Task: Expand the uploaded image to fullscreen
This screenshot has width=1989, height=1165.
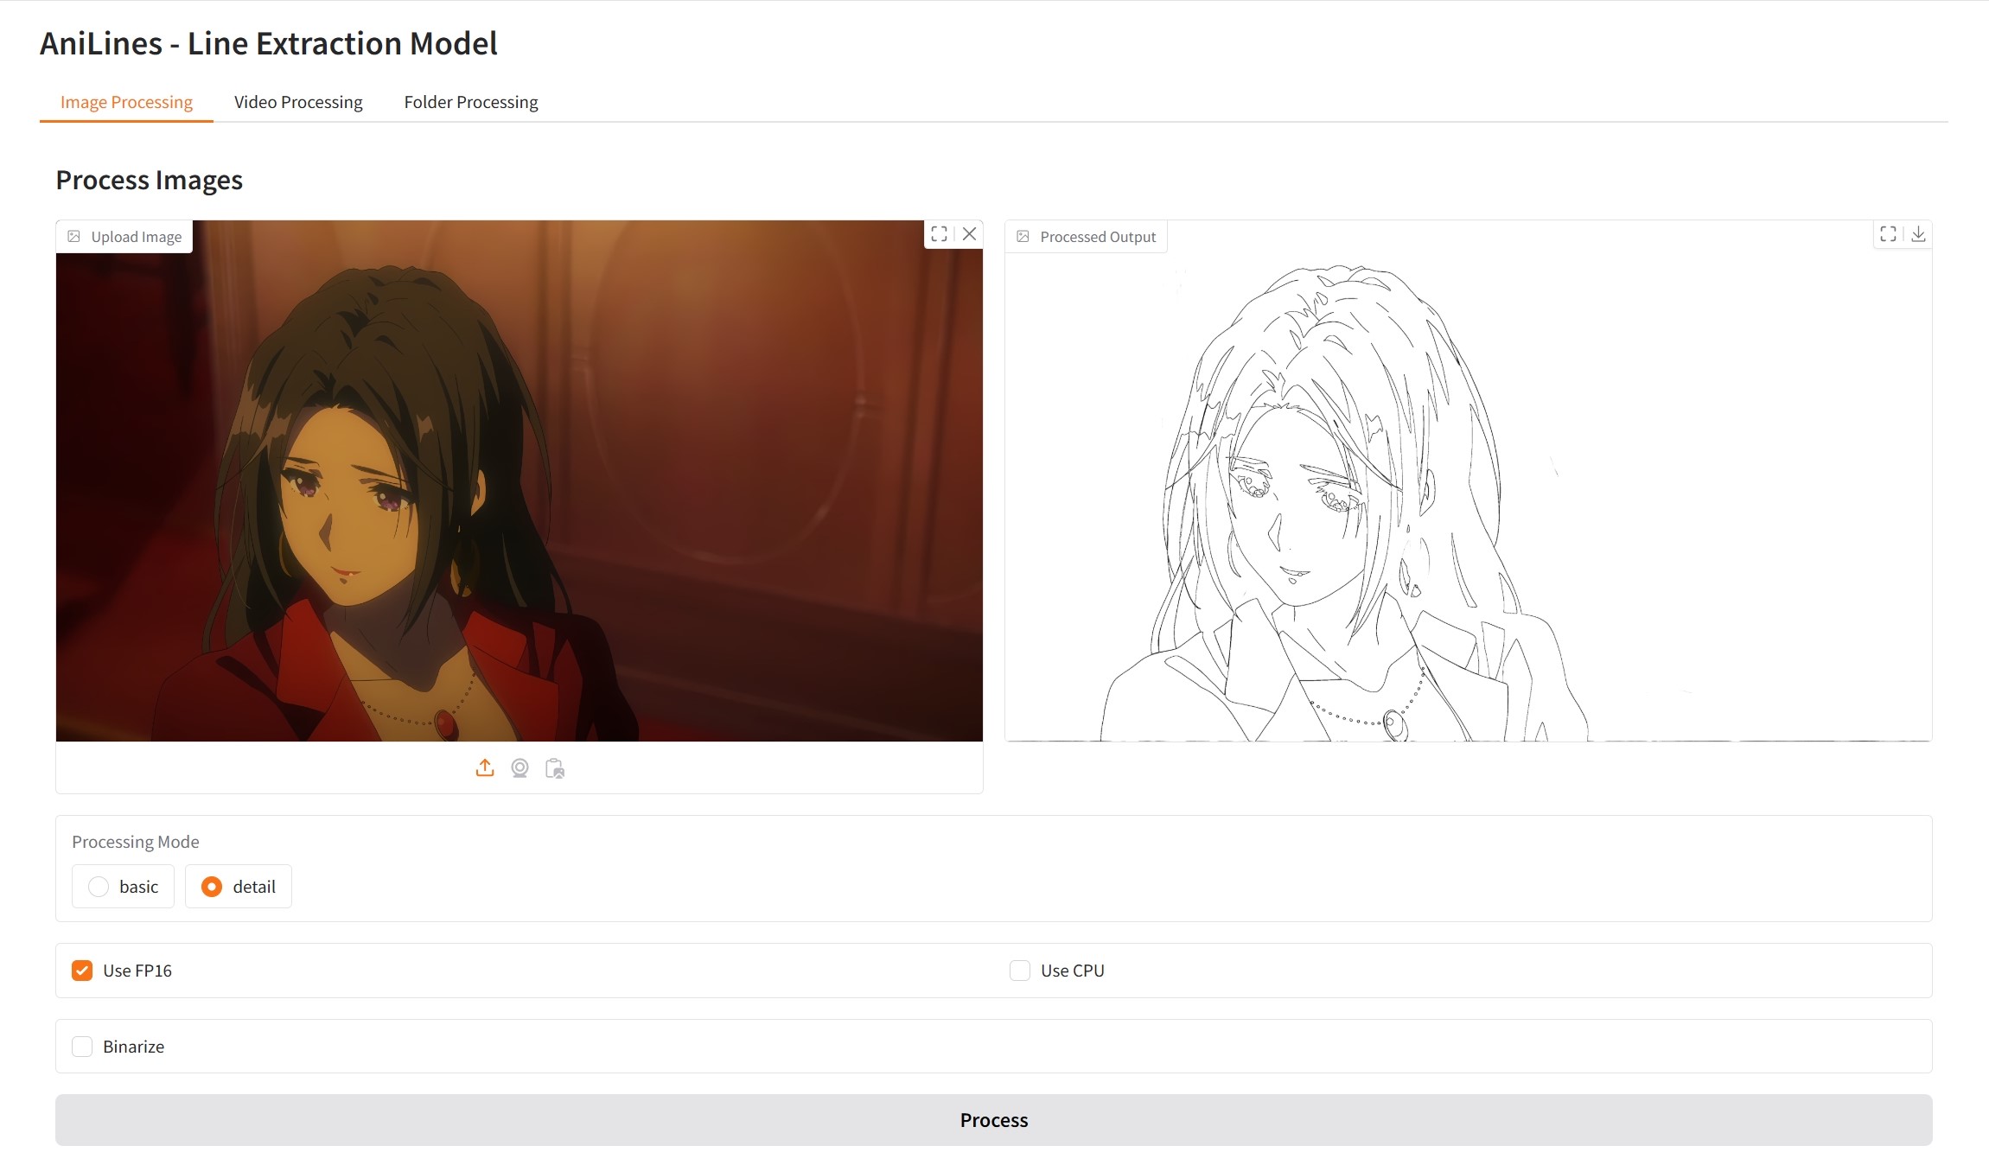Action: pos(939,234)
